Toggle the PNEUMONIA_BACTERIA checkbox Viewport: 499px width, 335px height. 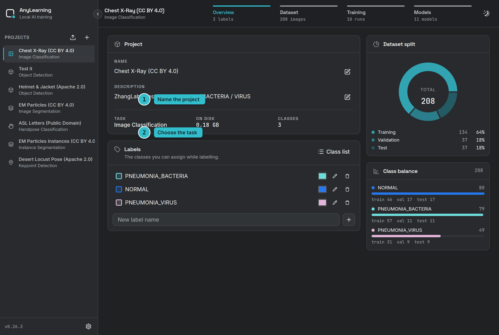click(119, 176)
